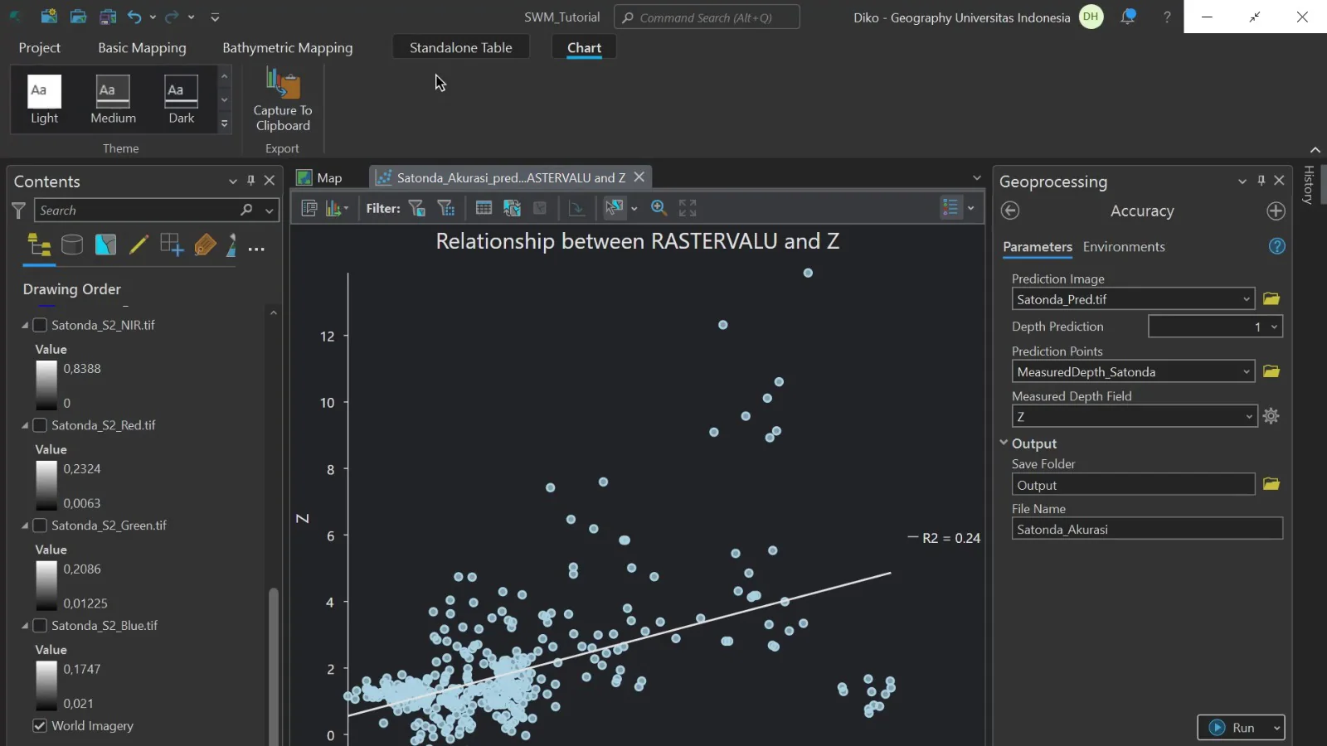Click chart zoom magnifier icon

coord(659,208)
